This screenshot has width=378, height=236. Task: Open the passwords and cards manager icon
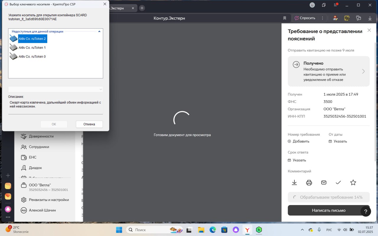coord(359,18)
